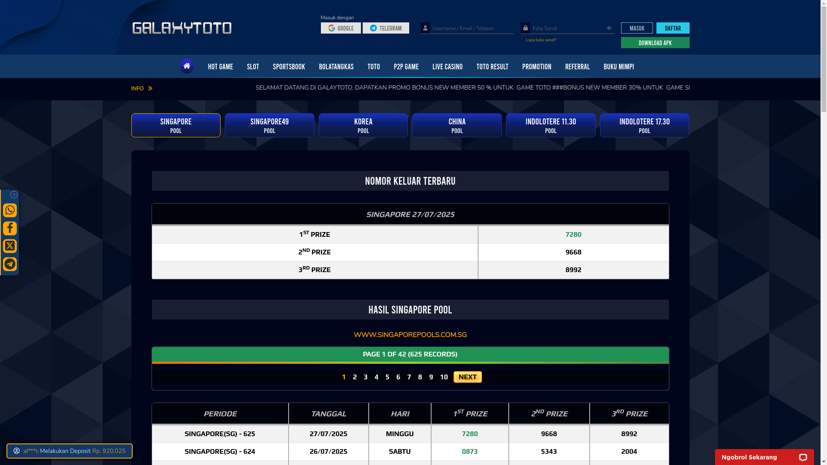
Task: Click the deposit notification al***c
Action: click(69, 451)
